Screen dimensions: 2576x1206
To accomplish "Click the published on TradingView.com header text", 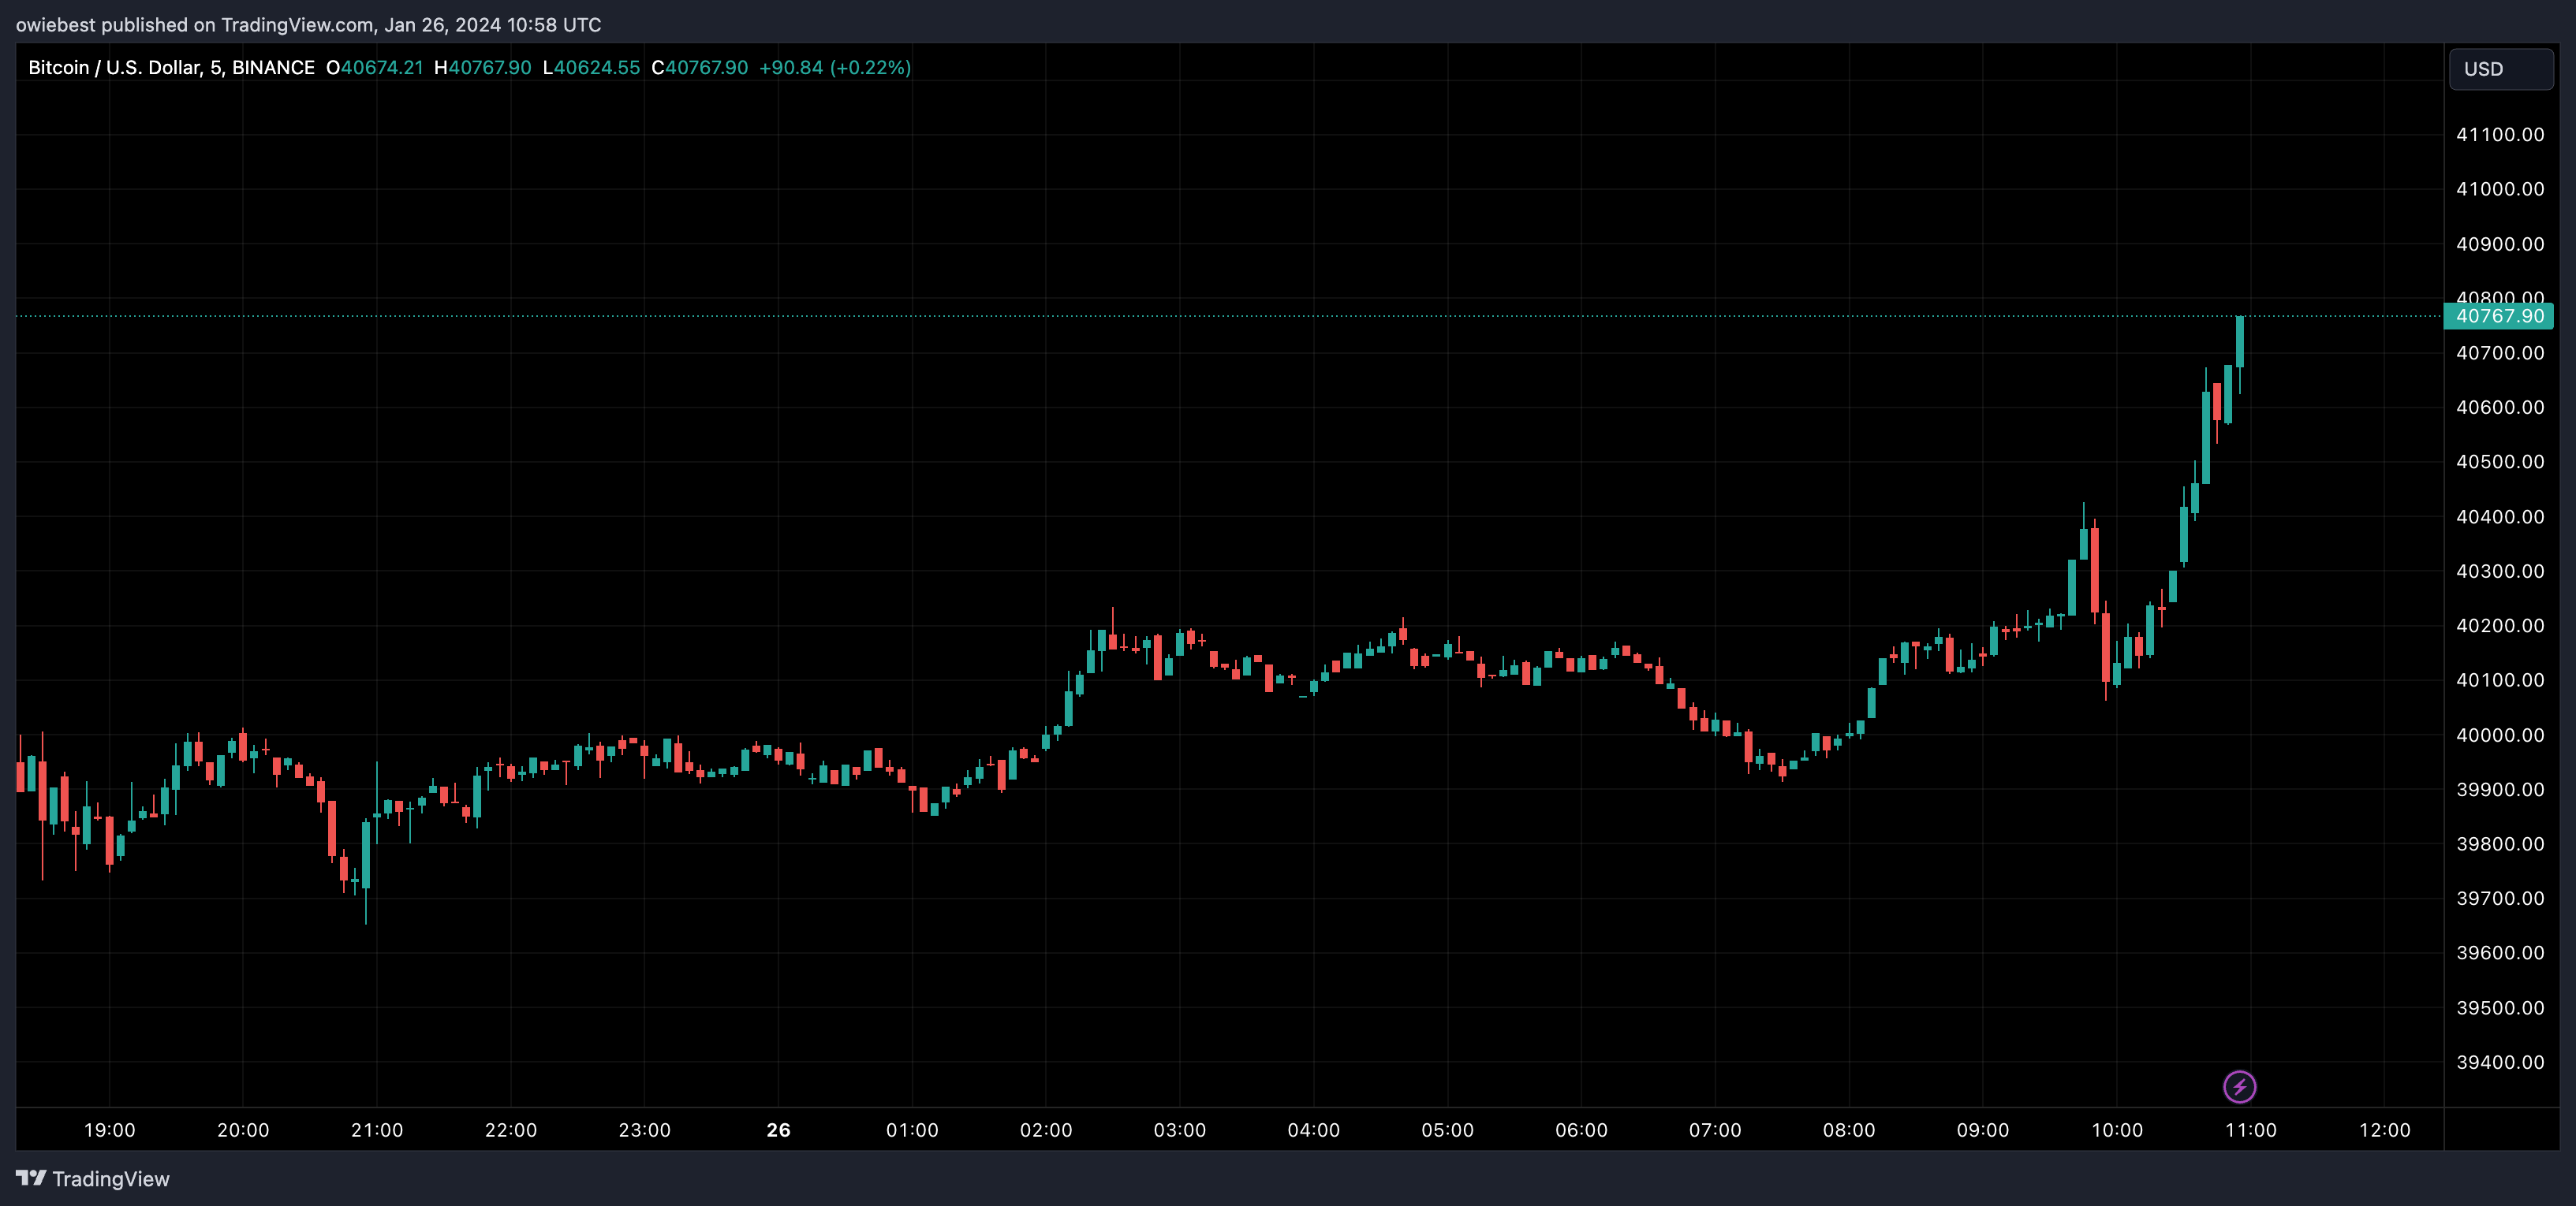I will [308, 24].
